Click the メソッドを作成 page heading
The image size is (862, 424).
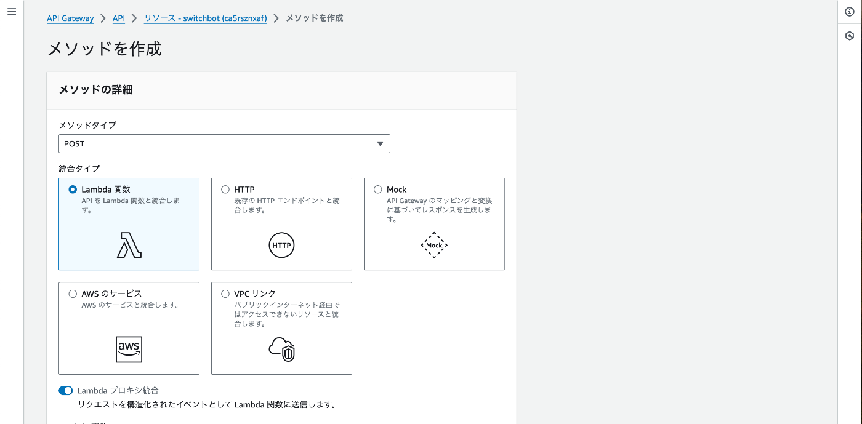pos(105,49)
